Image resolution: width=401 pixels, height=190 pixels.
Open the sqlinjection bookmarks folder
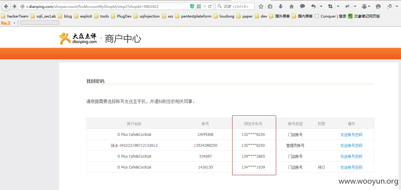147,16
